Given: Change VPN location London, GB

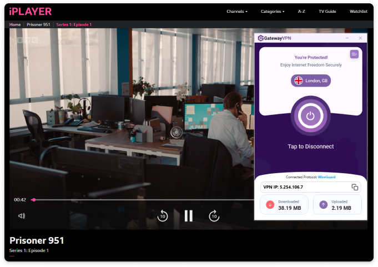Looking at the screenshot, I should pos(310,80).
